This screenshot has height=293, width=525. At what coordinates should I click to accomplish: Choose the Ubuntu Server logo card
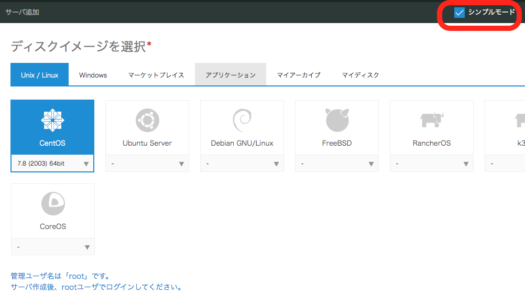(x=147, y=127)
